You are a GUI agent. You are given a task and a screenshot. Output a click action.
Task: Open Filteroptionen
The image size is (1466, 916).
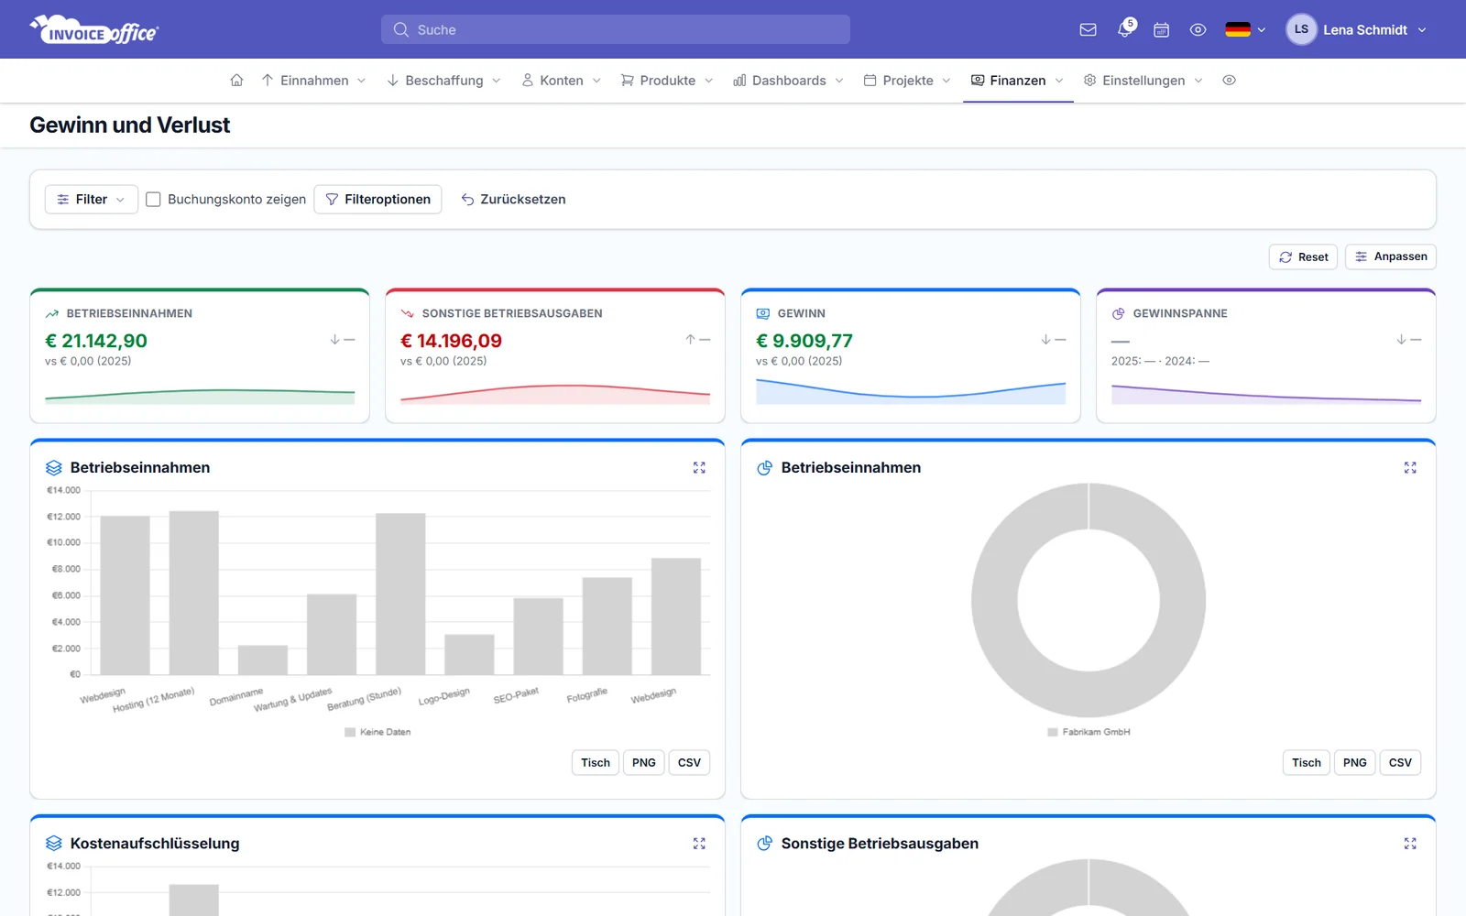(x=377, y=199)
